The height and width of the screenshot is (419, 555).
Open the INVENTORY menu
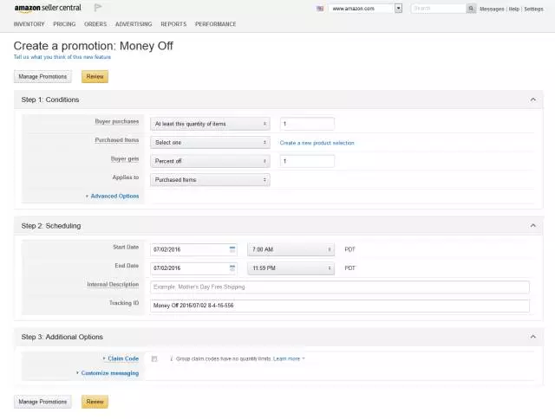pos(29,24)
